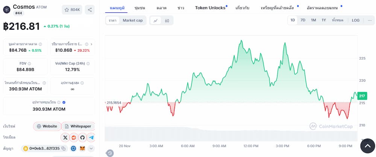Image resolution: width=376 pixels, height=157 pixels.
Task: Select the Market cap toggle
Action: click(x=133, y=20)
